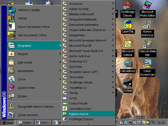Viewport: 168px width, 126px height.
Task: Expand the Preferiti submenu arrow
Action: [60, 54]
